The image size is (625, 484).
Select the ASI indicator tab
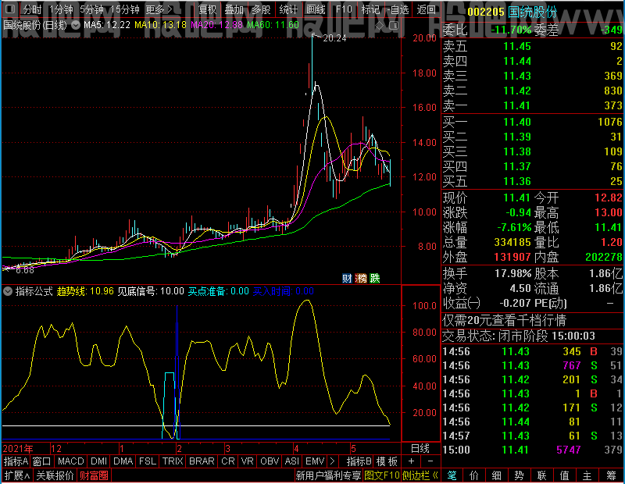(291, 461)
